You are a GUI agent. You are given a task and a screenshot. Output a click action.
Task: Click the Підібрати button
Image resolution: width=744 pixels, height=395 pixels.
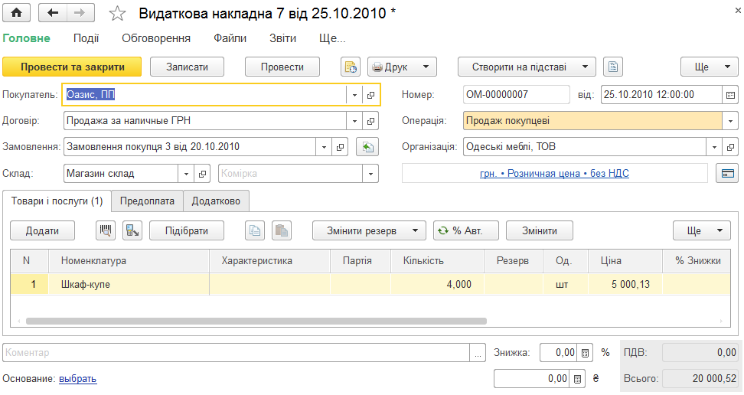click(x=187, y=230)
